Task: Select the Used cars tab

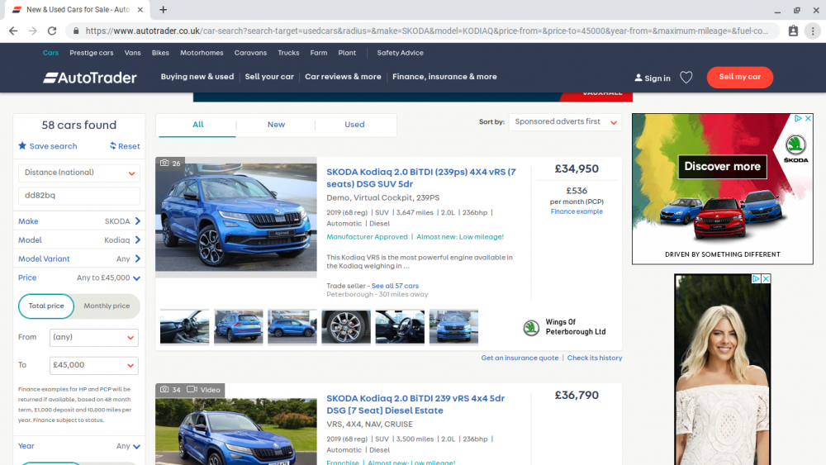Action: 354,125
